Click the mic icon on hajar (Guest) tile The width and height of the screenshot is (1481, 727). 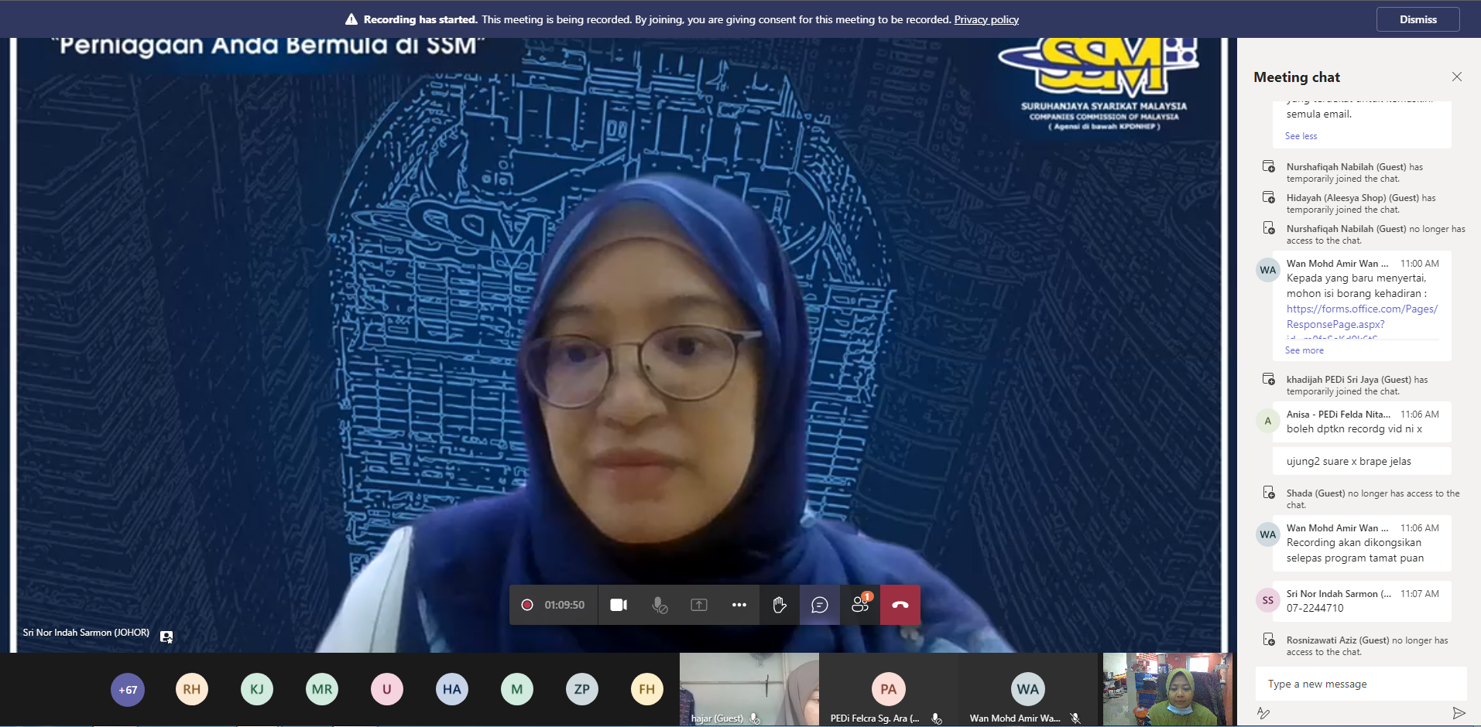click(x=755, y=718)
